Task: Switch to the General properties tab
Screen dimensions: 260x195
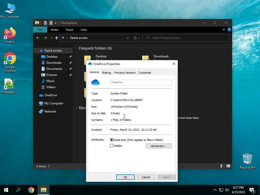Action: click(x=94, y=72)
